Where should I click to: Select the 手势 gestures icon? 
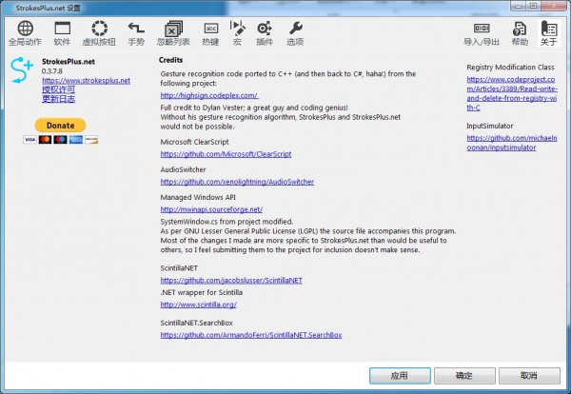(x=136, y=33)
